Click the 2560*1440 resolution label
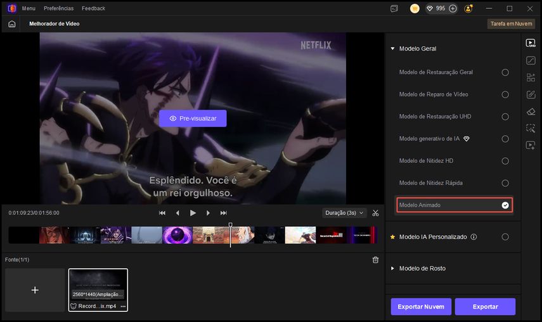This screenshot has height=322, width=542. [98, 294]
